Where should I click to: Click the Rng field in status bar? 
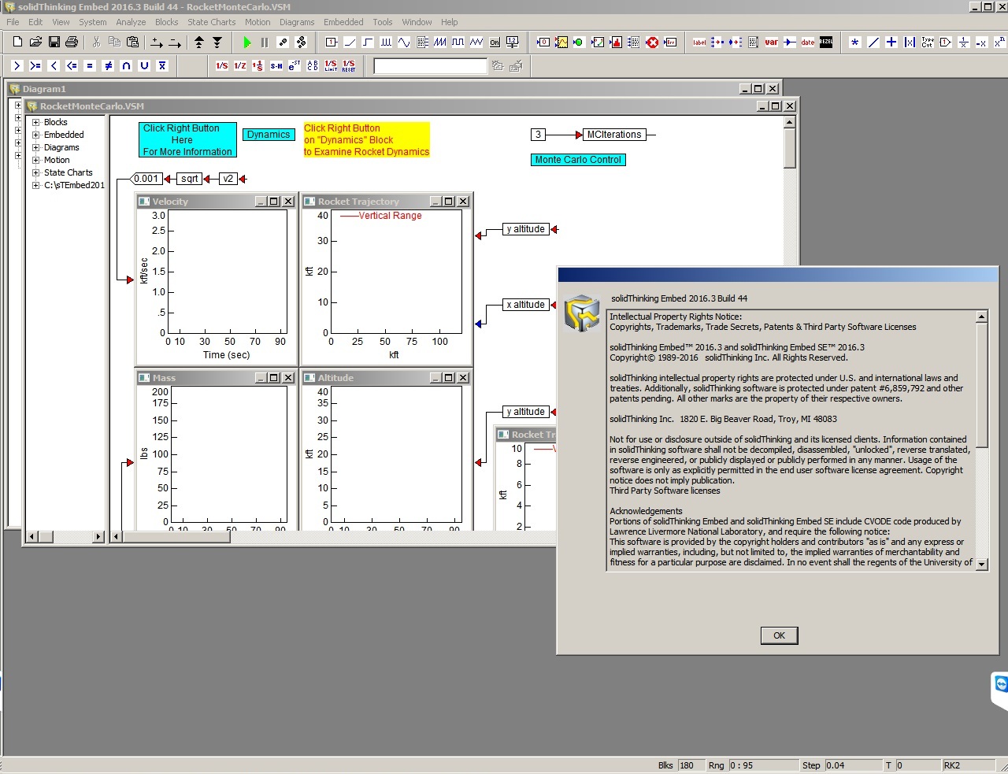tap(762, 765)
